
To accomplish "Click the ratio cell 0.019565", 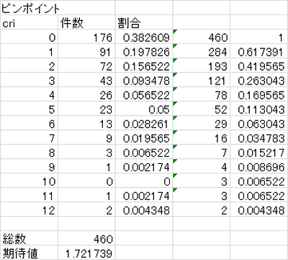I will point(144,138).
